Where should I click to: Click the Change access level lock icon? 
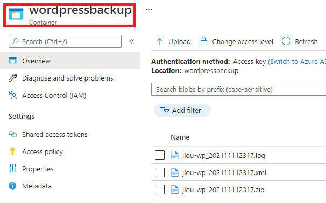(x=203, y=41)
